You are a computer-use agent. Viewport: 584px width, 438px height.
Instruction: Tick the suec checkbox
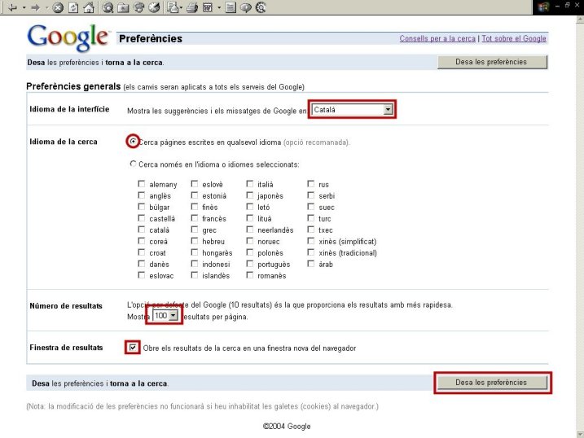311,206
